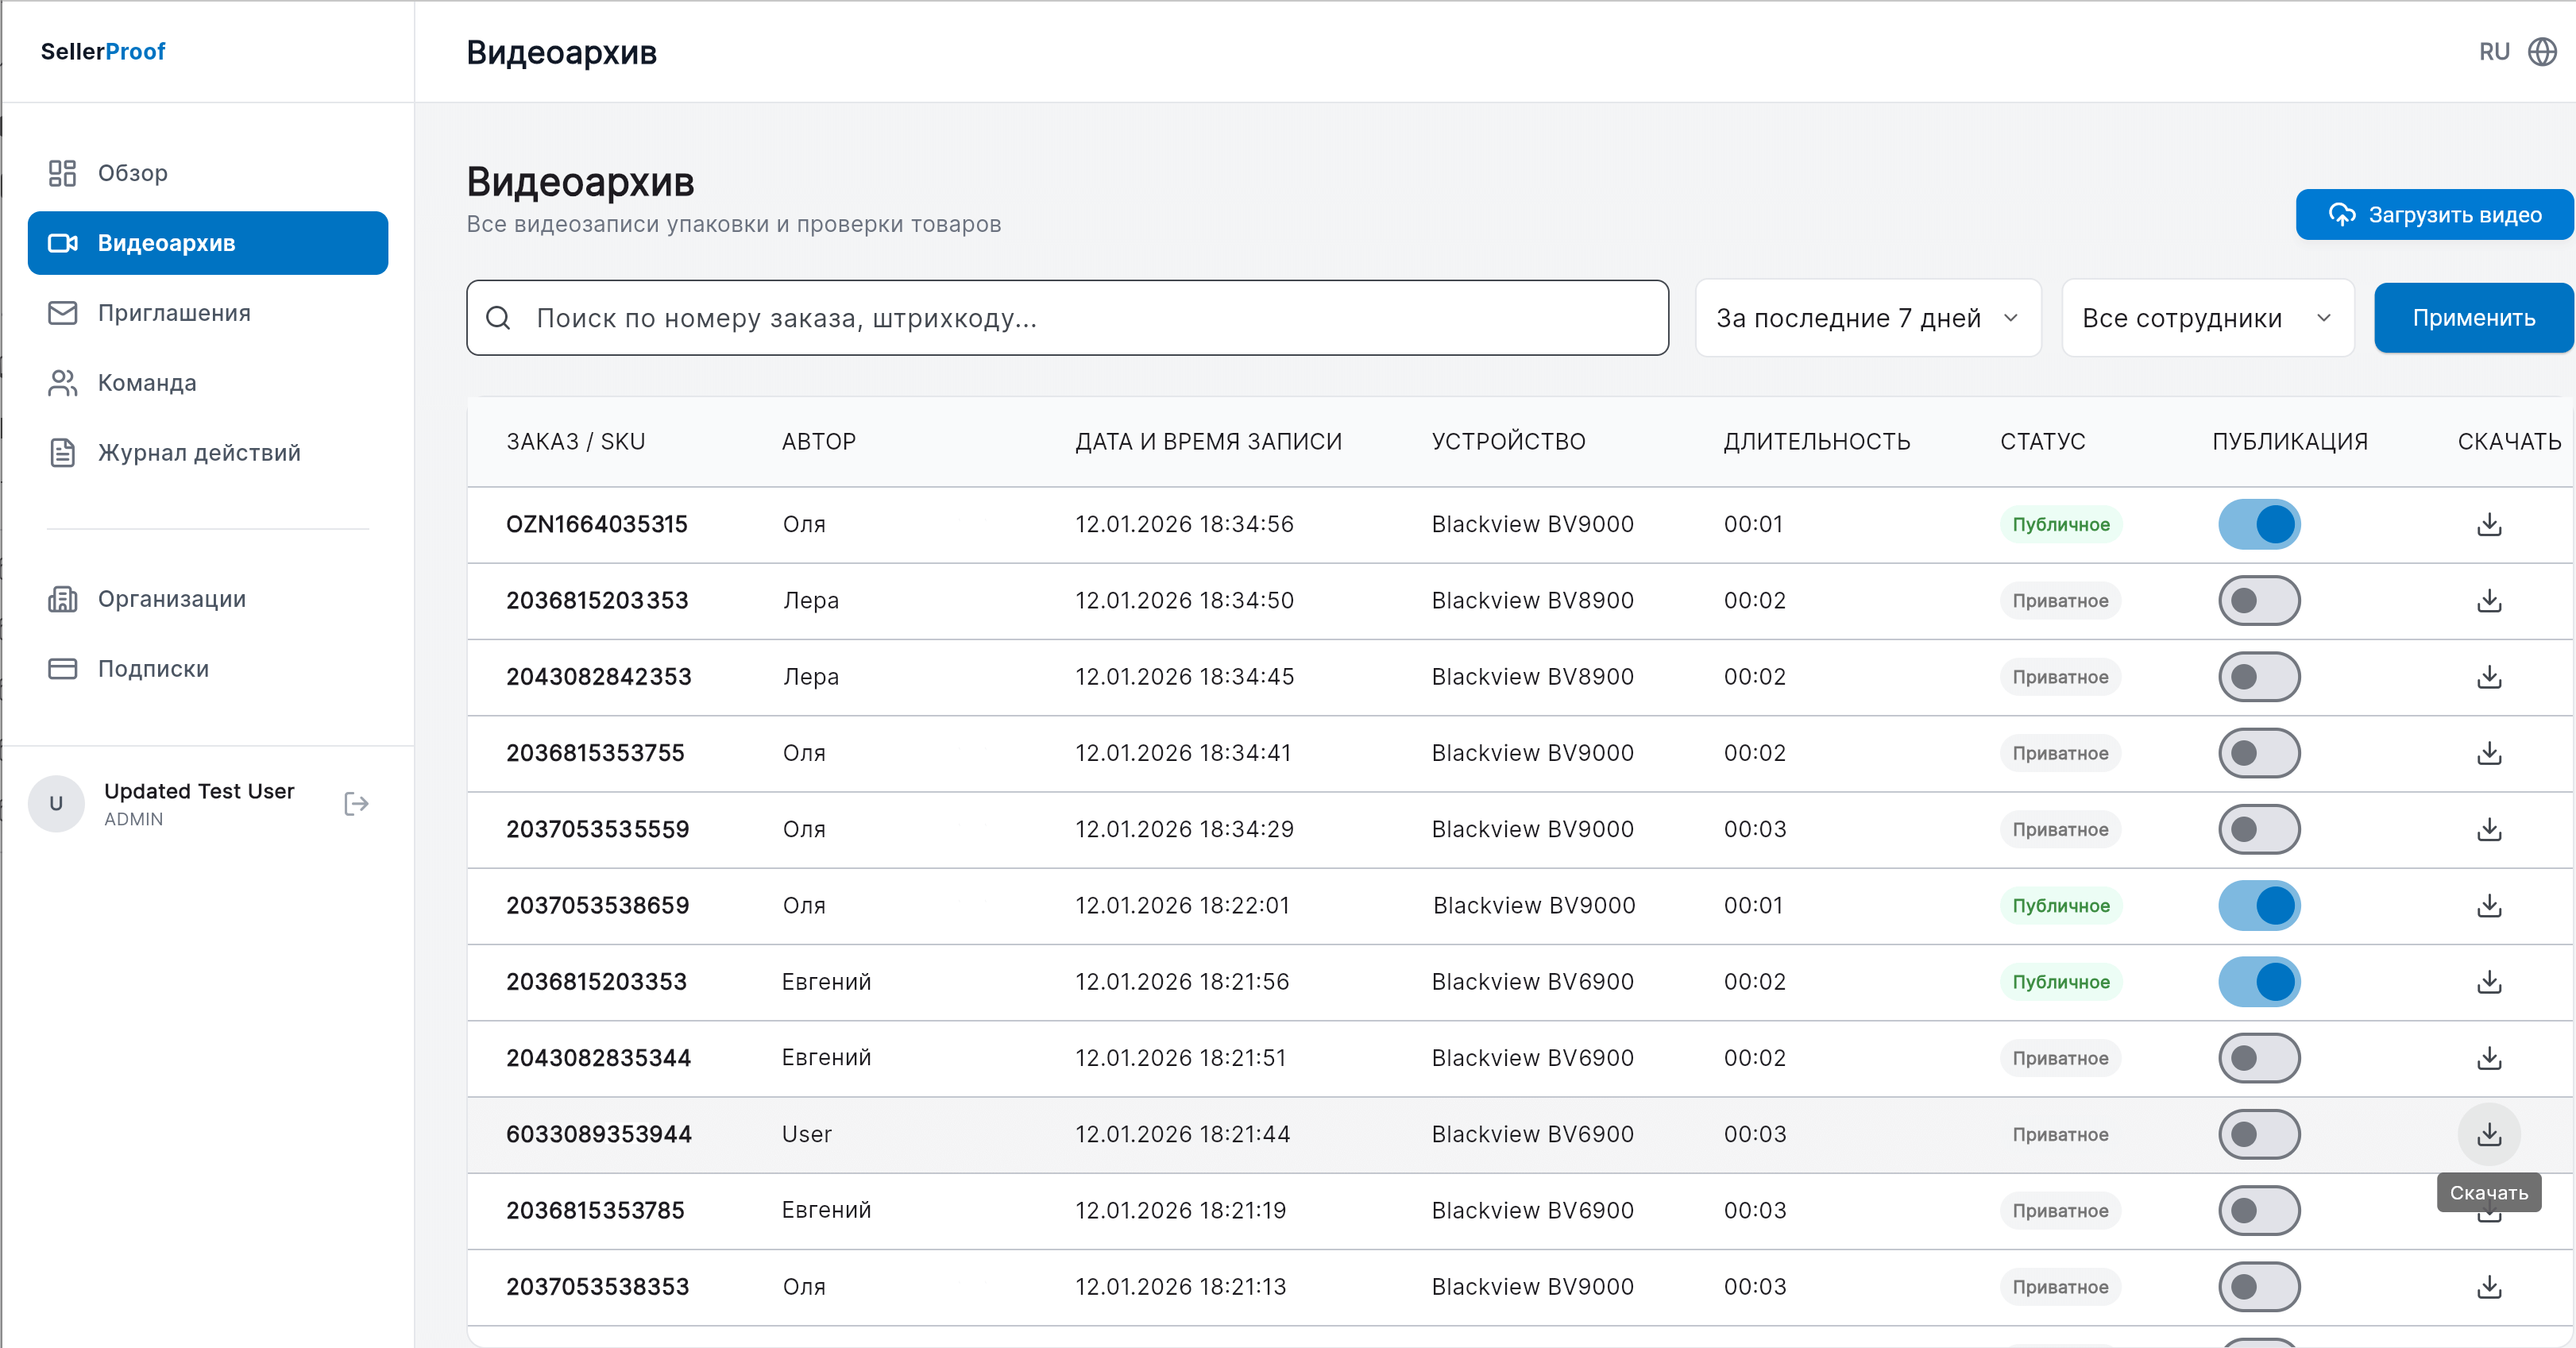Expand the Все сотрудники filter

coord(2207,318)
